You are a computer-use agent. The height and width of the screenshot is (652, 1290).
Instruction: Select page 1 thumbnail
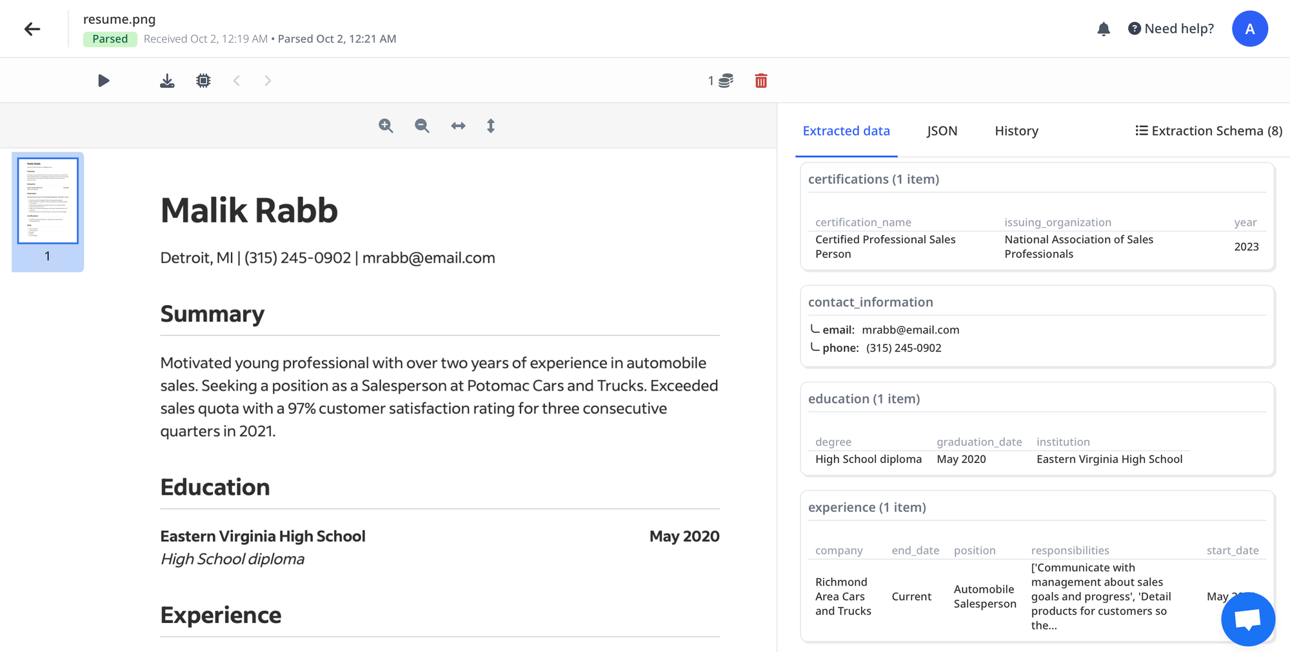pyautogui.click(x=48, y=201)
